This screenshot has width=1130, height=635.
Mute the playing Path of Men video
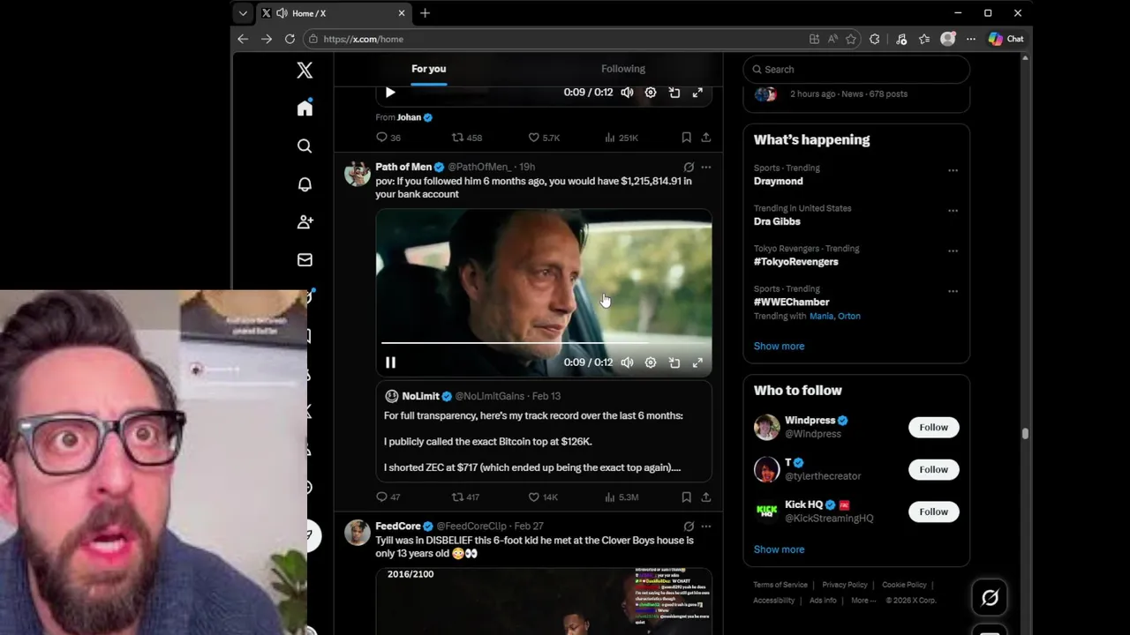627,362
